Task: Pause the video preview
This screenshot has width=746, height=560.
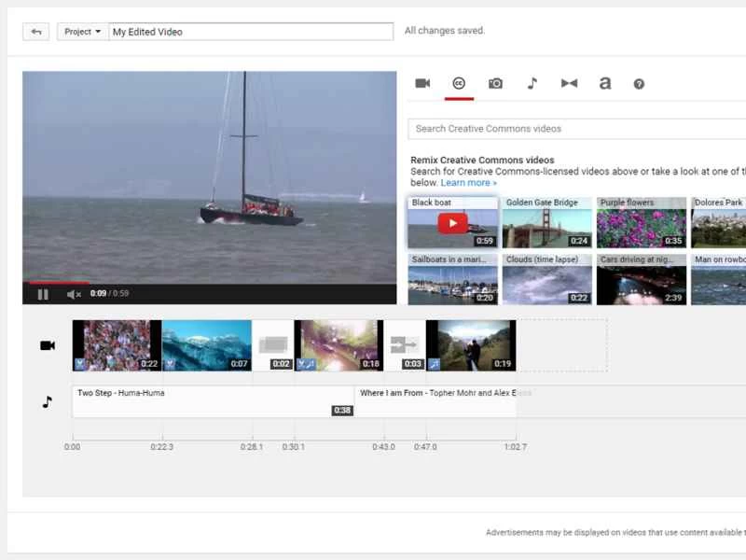Action: pos(42,294)
